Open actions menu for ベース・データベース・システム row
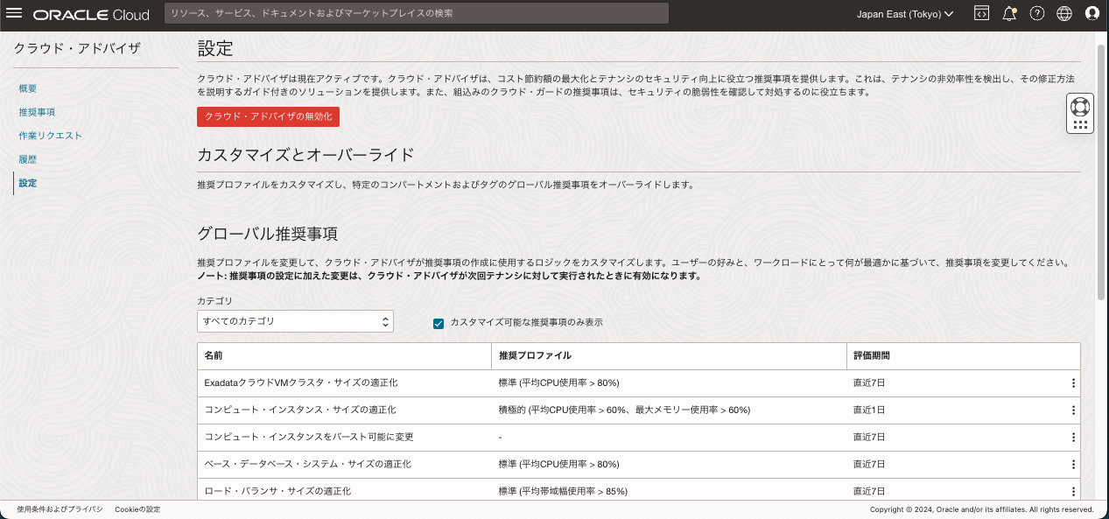 [x=1072, y=464]
